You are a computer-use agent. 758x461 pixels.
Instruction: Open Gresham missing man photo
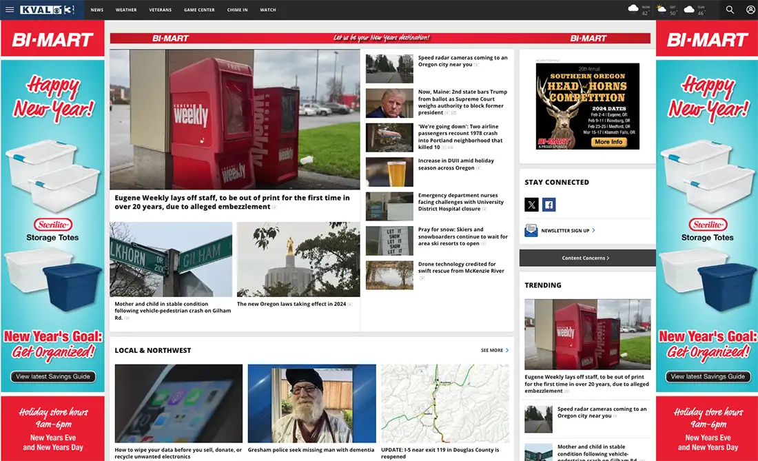click(311, 404)
